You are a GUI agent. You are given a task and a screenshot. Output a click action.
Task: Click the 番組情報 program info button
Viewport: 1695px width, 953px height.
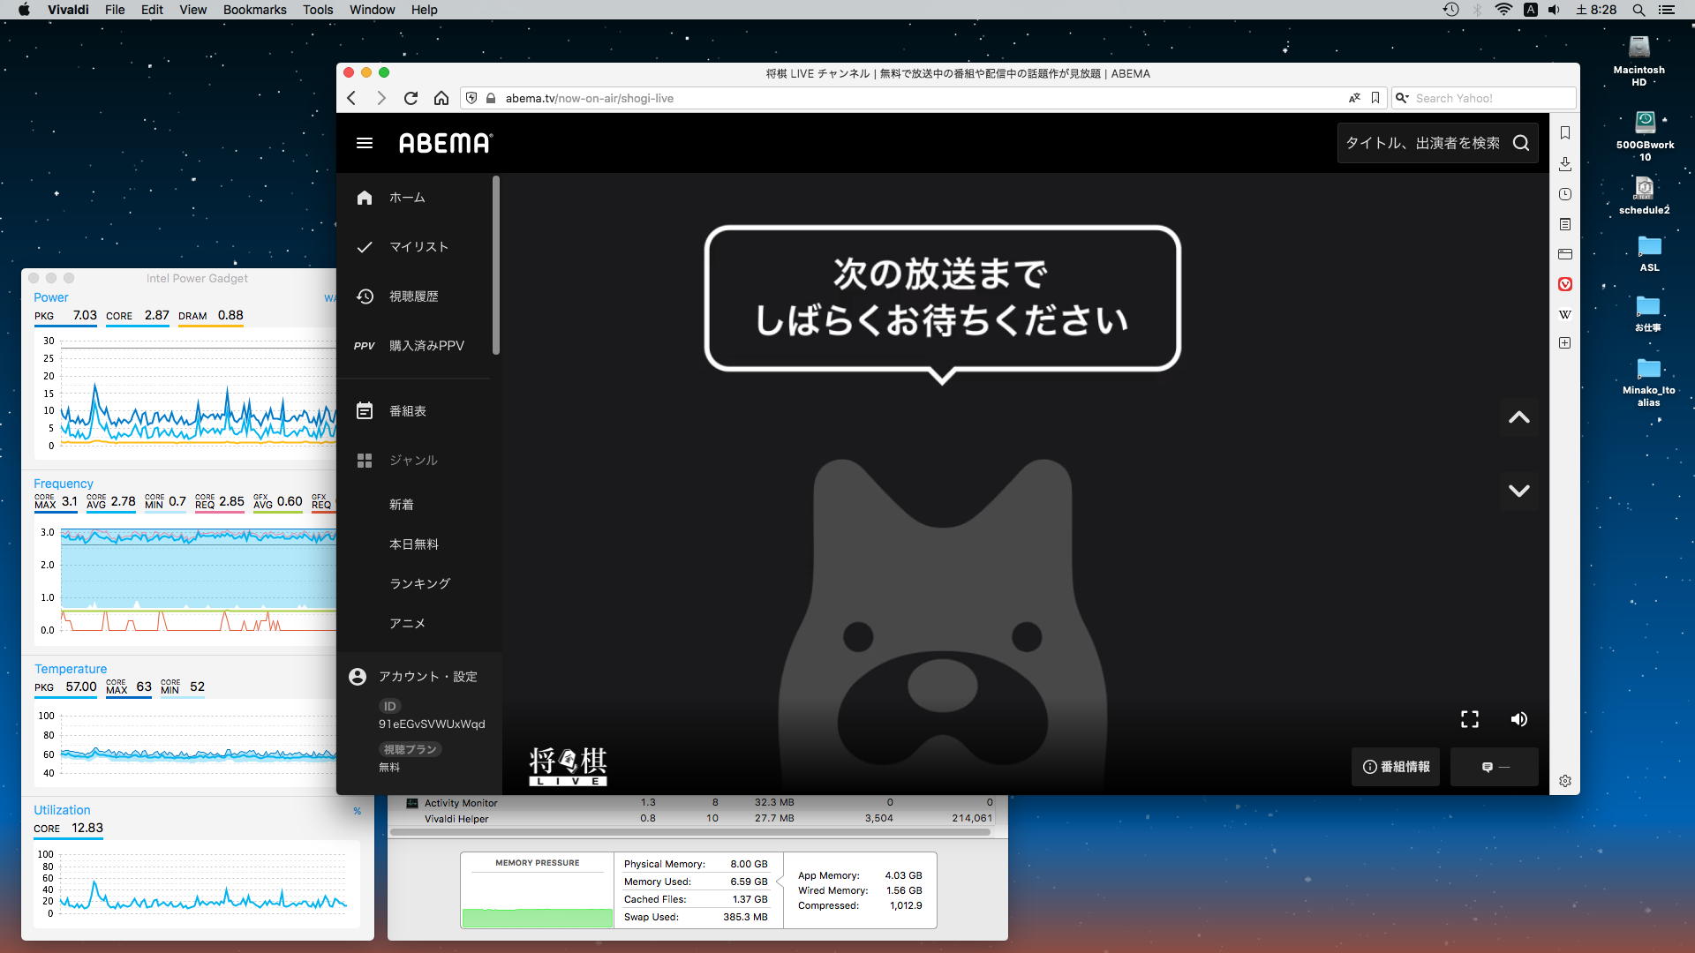point(1396,767)
